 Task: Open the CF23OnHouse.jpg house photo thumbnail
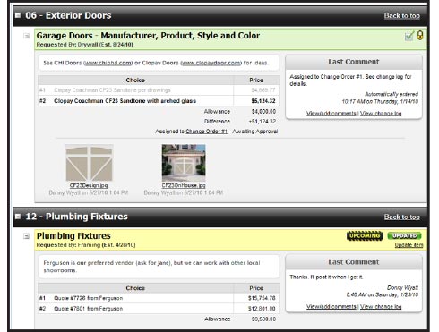[x=184, y=163]
